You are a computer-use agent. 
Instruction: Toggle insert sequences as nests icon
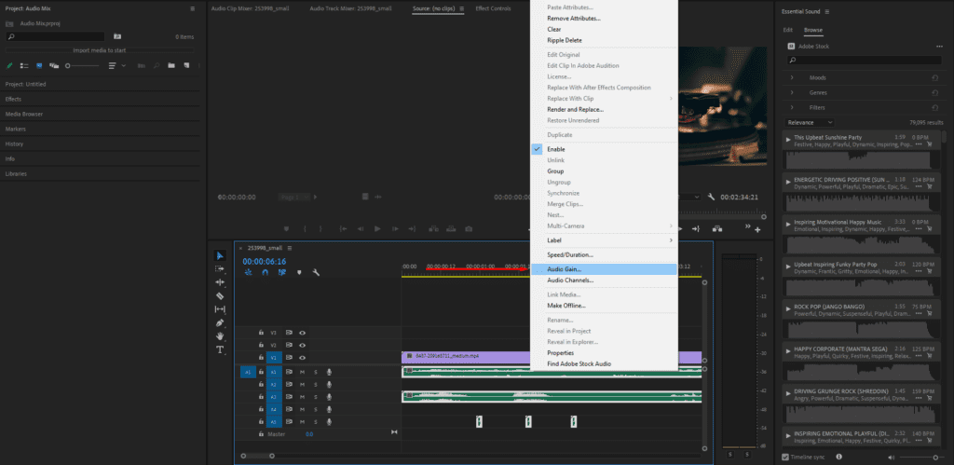(x=248, y=273)
